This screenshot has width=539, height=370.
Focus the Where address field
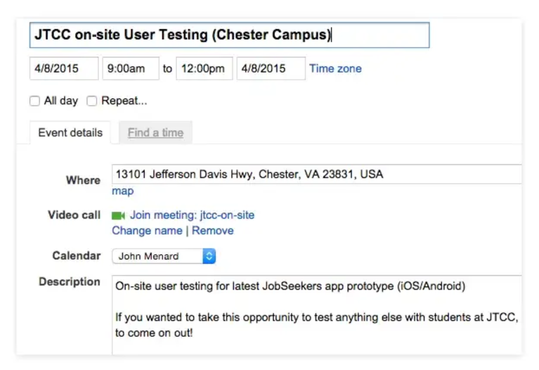click(316, 175)
